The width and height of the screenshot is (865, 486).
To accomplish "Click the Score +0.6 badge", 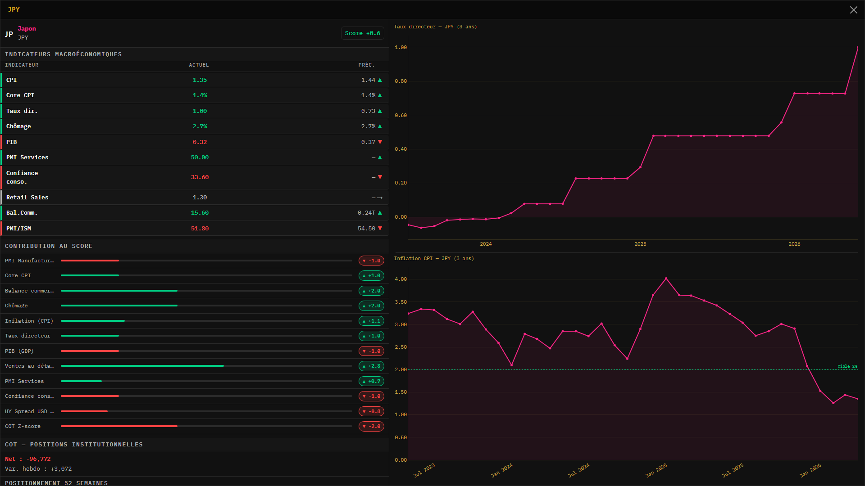I will click(363, 33).
